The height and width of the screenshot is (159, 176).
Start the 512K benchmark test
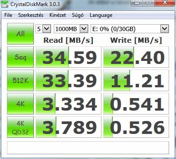20,80
